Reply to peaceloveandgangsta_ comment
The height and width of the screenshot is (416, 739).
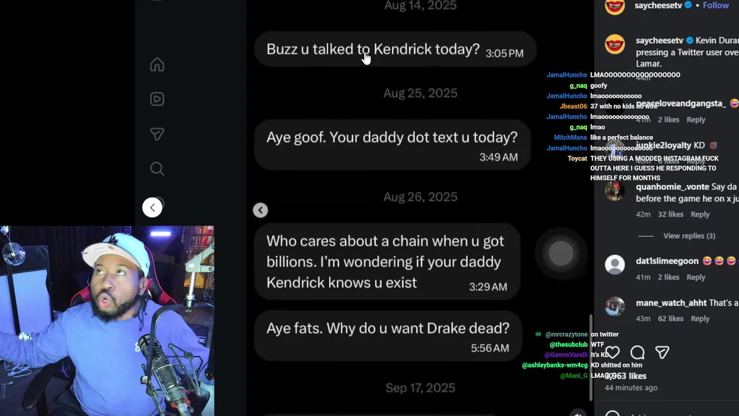[x=696, y=120]
